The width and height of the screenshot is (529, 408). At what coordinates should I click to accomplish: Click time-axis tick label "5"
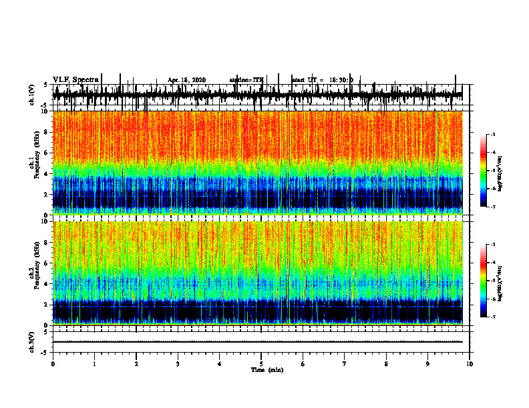coord(261,364)
